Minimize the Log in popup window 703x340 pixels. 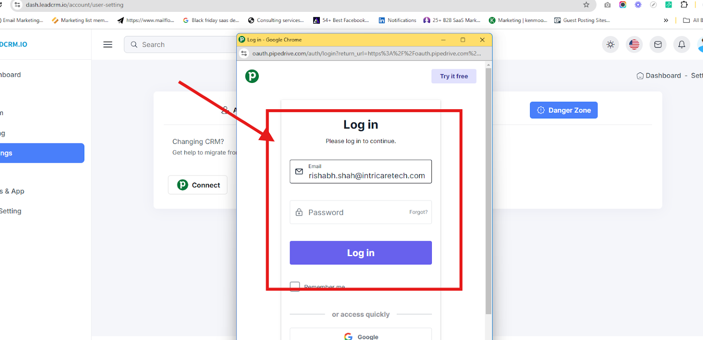pyautogui.click(x=443, y=39)
